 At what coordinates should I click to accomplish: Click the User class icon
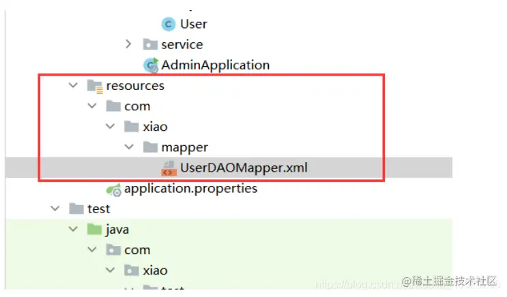tap(168, 25)
